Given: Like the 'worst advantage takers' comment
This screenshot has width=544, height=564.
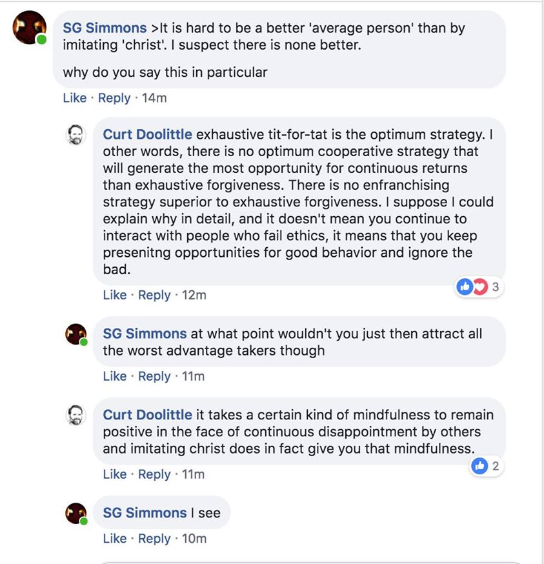Looking at the screenshot, I should [x=115, y=376].
